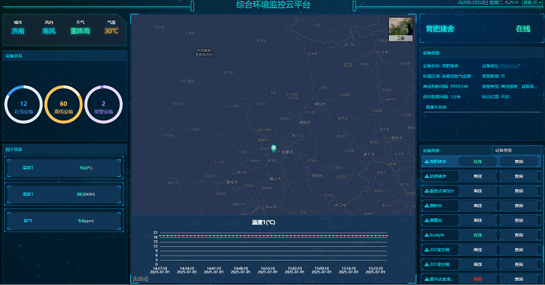Click 查询 button for 育肥猪舍

[x=518, y=161]
